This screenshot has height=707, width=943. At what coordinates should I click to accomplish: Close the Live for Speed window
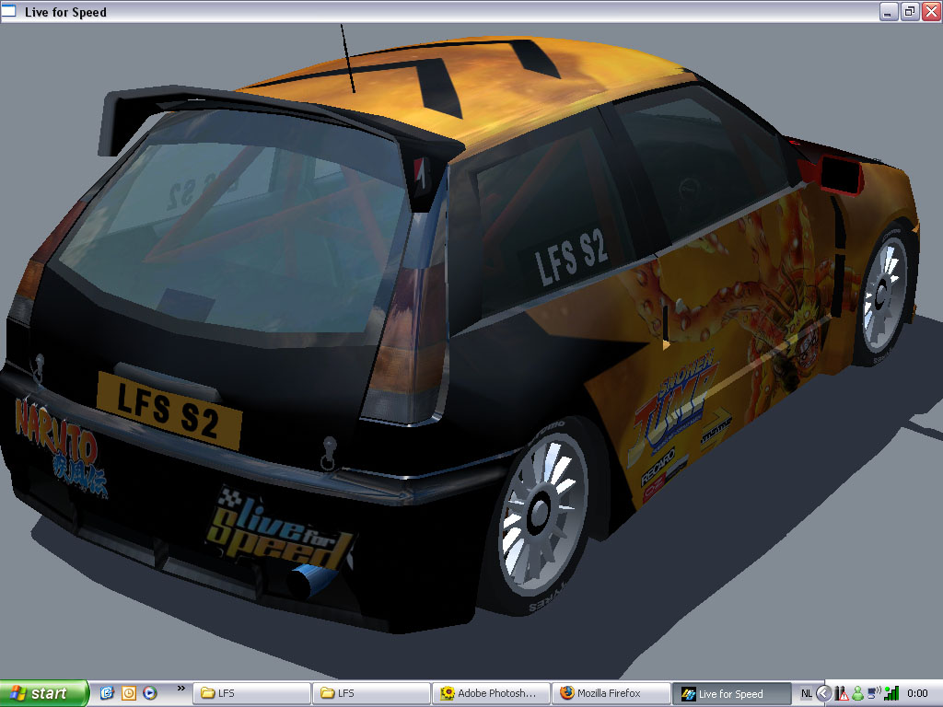pos(931,11)
